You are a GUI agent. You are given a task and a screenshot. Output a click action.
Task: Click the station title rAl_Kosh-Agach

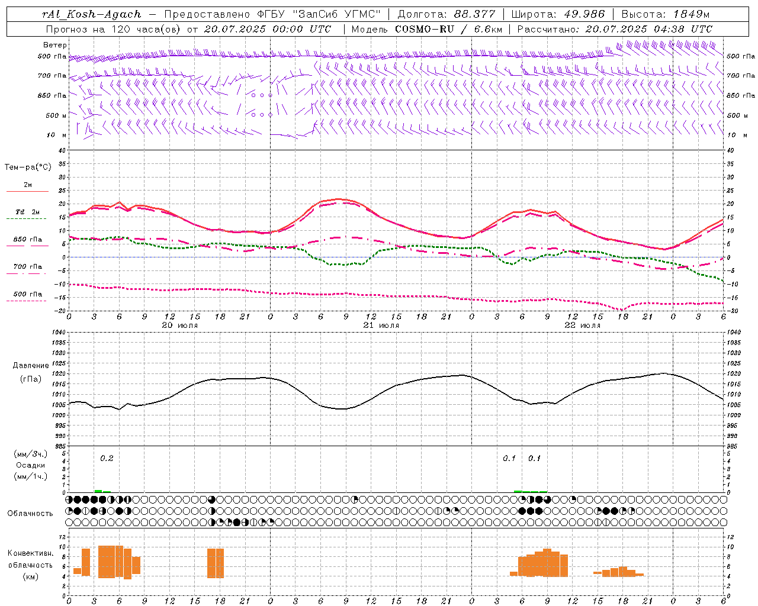92,14
